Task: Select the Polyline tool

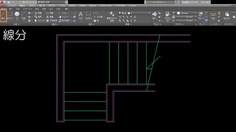Action: point(10,16)
